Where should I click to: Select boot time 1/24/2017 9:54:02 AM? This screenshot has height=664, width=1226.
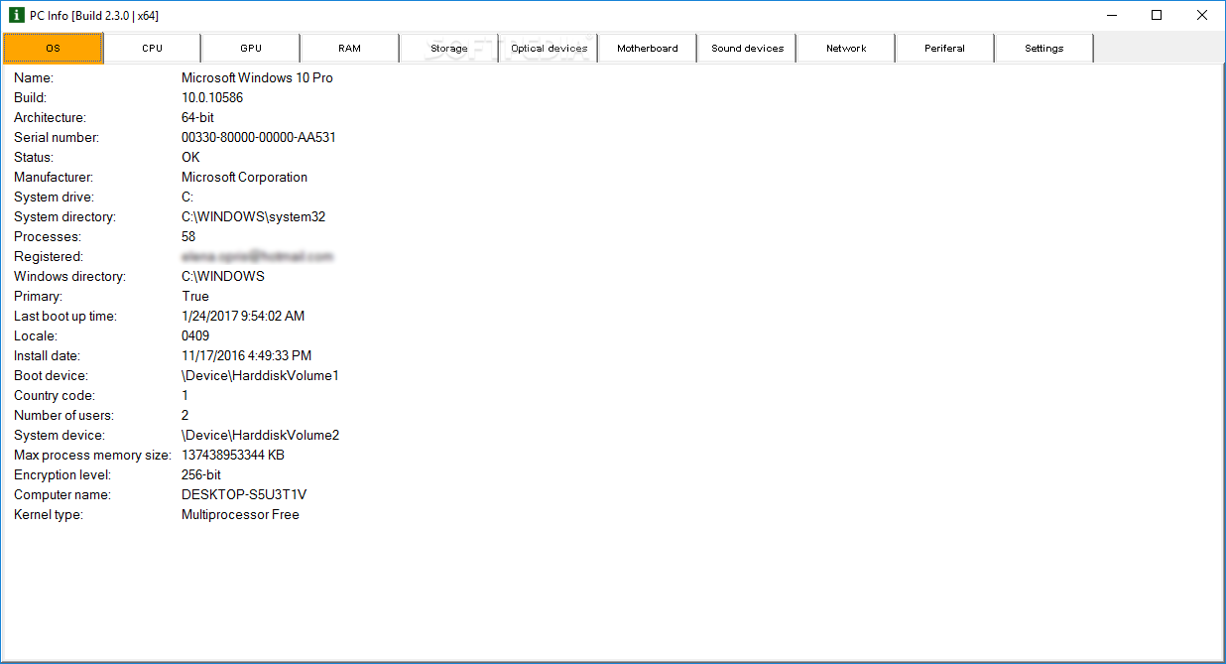pyautogui.click(x=243, y=316)
